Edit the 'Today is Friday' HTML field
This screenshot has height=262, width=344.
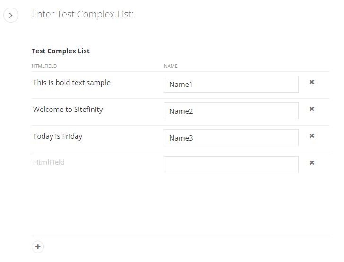coord(58,136)
